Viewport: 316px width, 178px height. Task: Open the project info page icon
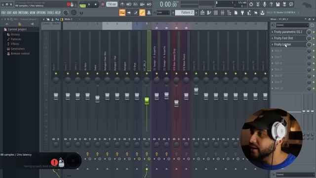coord(236,13)
